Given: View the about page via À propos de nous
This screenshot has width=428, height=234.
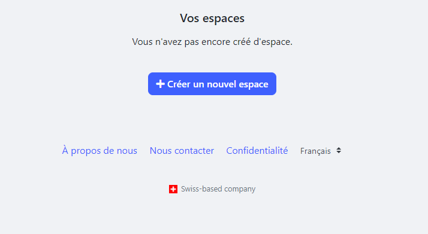Looking at the screenshot, I should pyautogui.click(x=100, y=151).
